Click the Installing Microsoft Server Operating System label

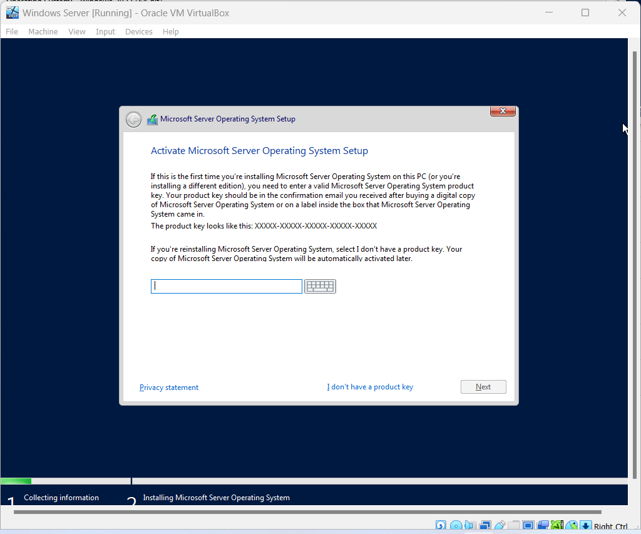coord(216,498)
